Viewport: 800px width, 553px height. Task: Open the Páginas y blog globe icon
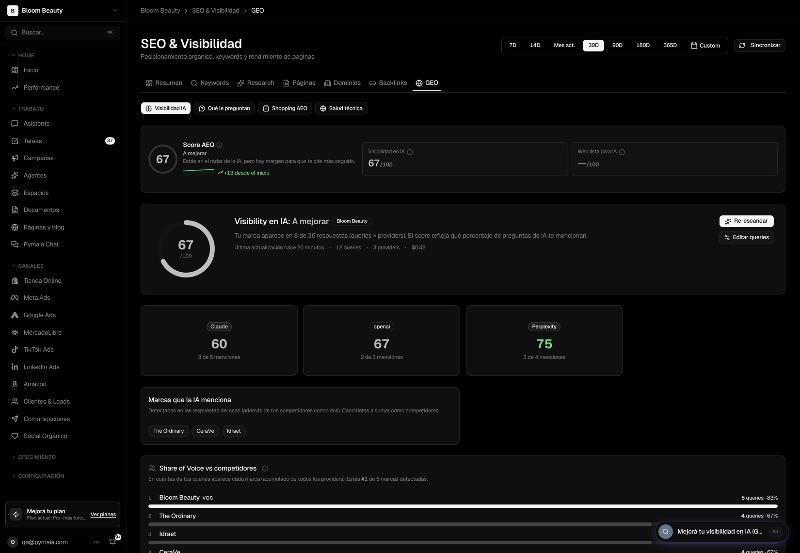15,228
